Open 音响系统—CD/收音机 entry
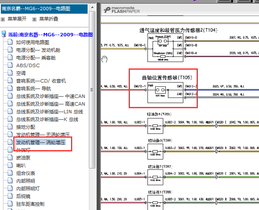The width and height of the screenshot is (259, 210). point(41,81)
